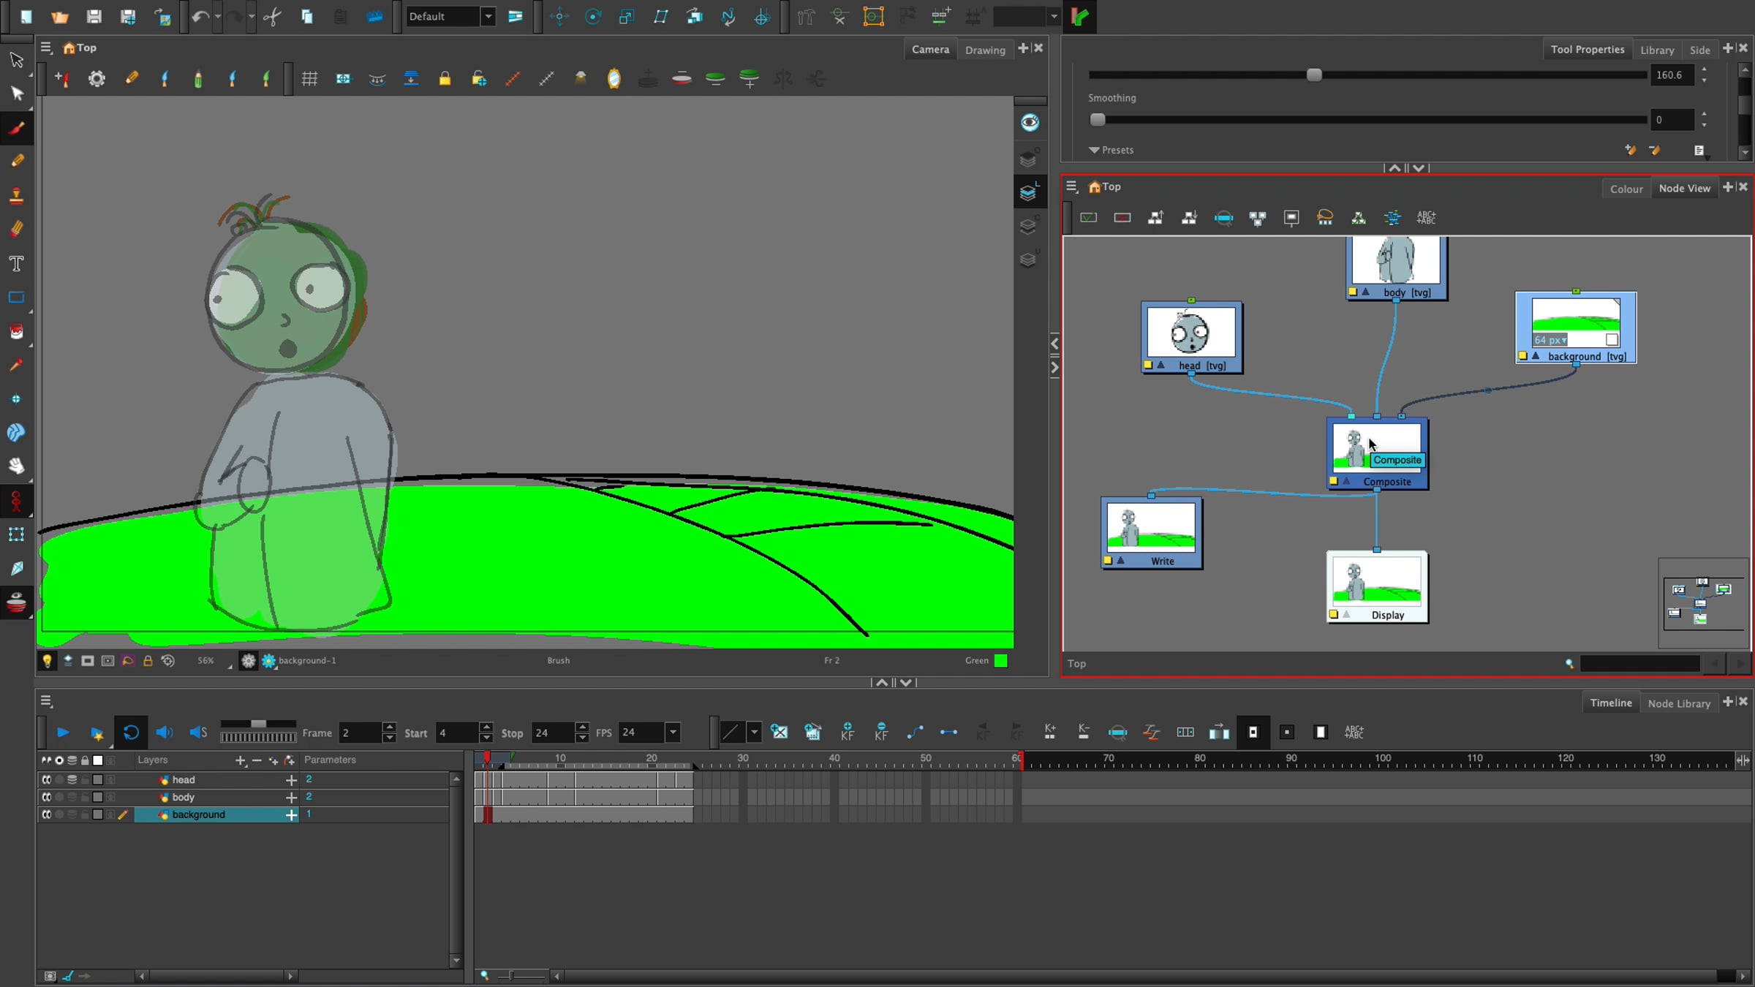Image resolution: width=1755 pixels, height=987 pixels.
Task: Switch to the Drawing tab
Action: pyautogui.click(x=984, y=50)
